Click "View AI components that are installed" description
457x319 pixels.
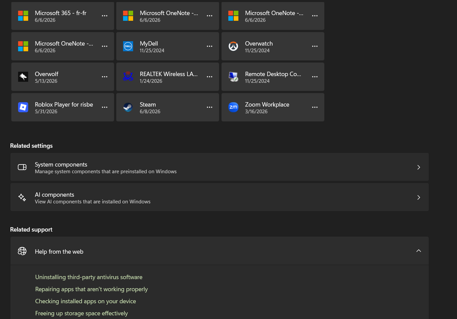[x=93, y=202]
